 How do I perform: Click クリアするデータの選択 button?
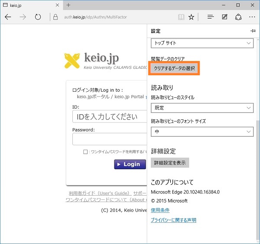[175, 68]
